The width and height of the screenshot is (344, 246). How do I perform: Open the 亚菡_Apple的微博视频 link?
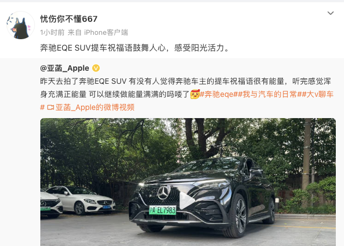coord(95,107)
